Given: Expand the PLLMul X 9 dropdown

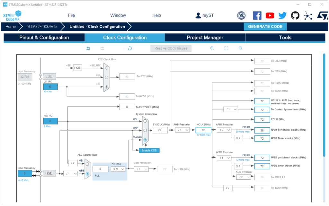Looking at the screenshot, I should tap(118, 169).
